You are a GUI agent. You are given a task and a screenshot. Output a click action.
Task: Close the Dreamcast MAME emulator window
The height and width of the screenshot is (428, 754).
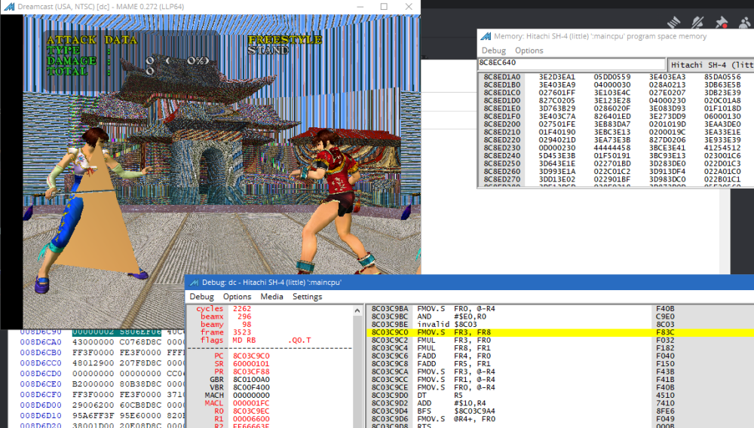(x=409, y=7)
